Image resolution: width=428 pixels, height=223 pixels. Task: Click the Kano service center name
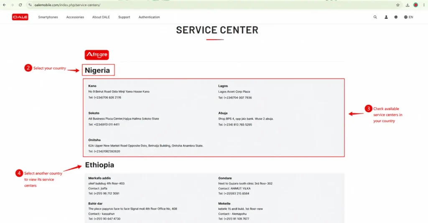tap(92, 86)
